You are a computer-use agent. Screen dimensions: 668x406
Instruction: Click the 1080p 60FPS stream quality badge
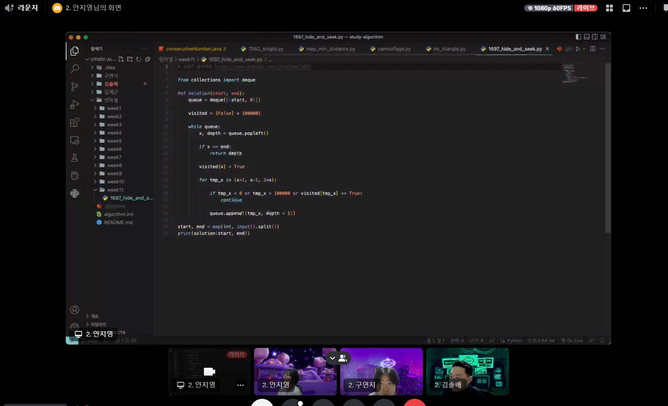(549, 8)
